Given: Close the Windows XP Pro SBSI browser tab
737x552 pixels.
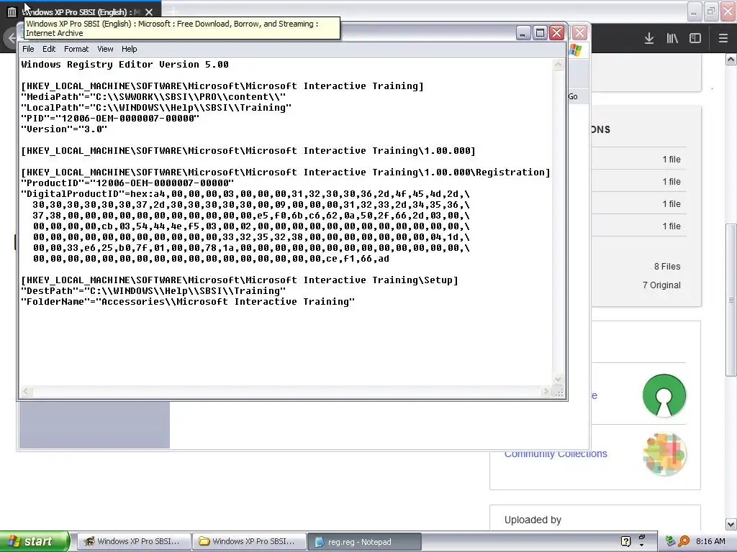Looking at the screenshot, I should pos(149,11).
